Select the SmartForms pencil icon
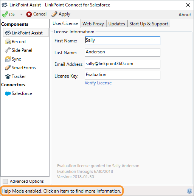This screenshot has height=196, width=194. [x=8, y=68]
